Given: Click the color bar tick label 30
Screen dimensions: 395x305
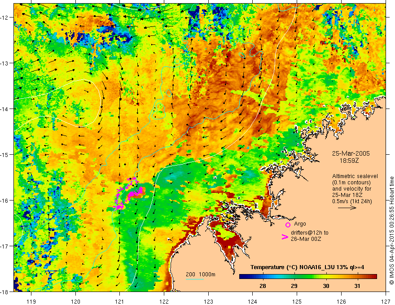Looking at the screenshot, I should 326,286.
